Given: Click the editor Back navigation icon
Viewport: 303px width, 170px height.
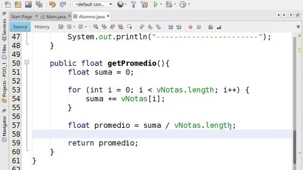Looking at the screenshot, I should point(69,27).
